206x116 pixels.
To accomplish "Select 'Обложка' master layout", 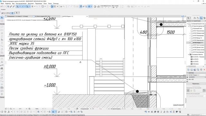I will coord(196,64).
